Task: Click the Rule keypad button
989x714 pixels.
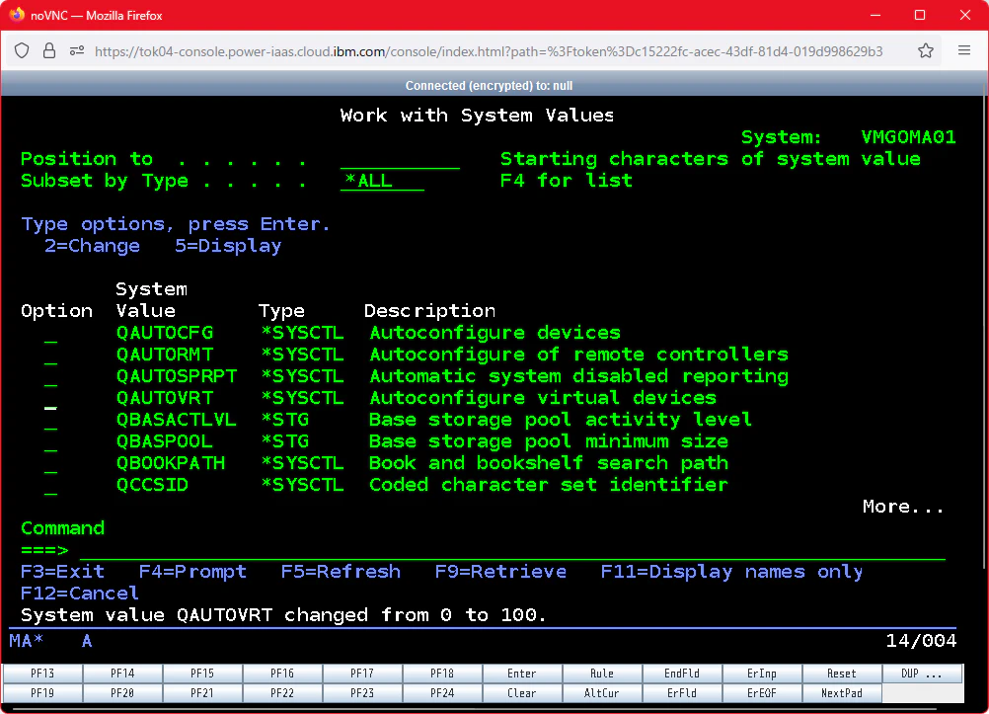Action: 602,674
